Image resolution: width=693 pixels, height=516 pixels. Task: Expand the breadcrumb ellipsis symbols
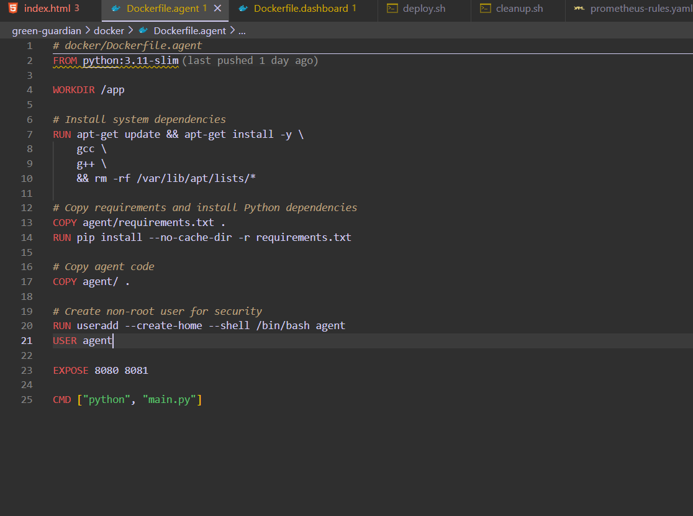(242, 32)
